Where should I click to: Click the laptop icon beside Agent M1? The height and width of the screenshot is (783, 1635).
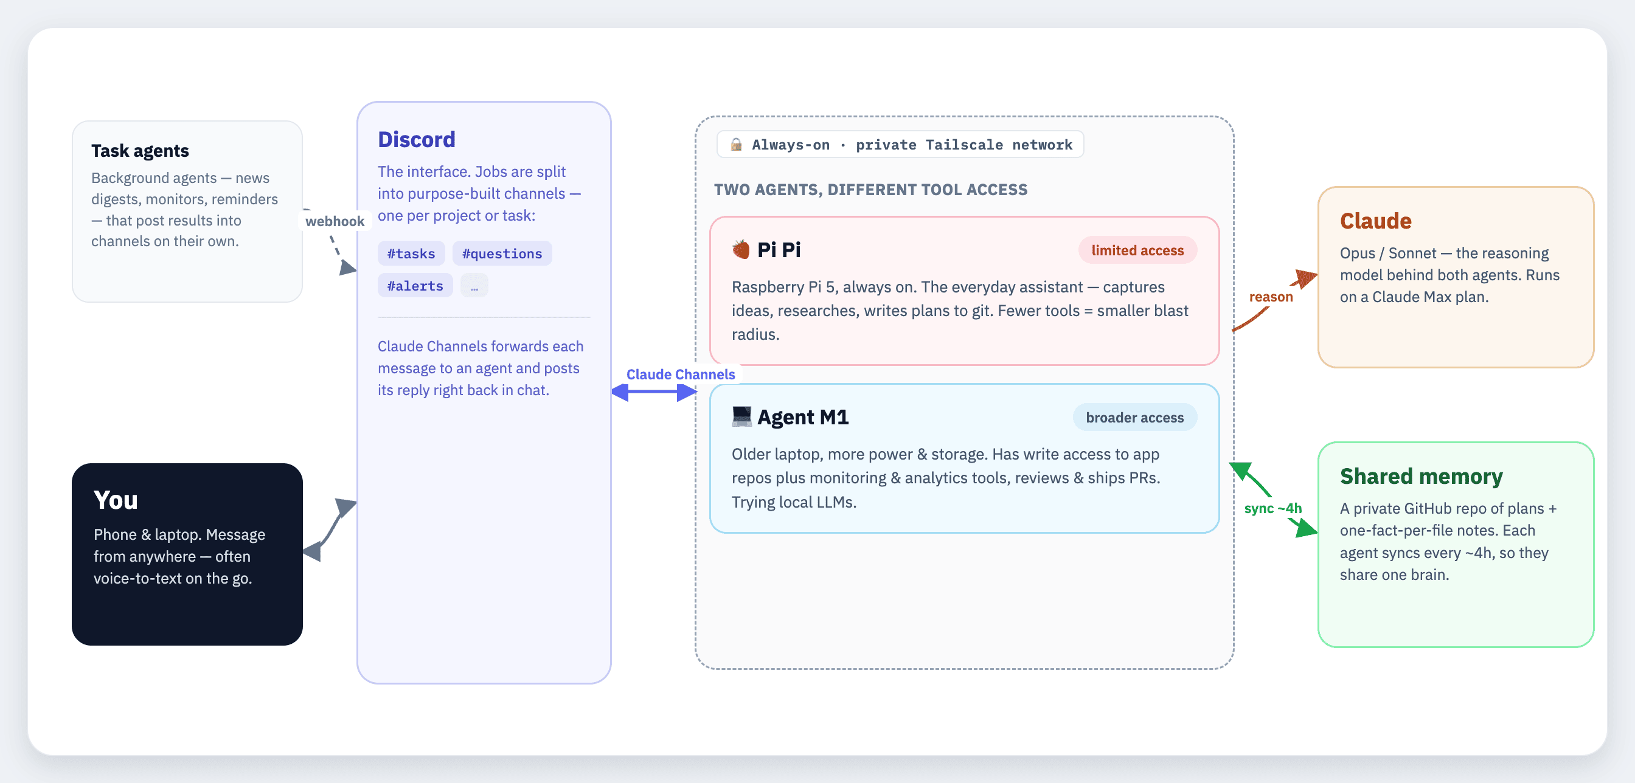(741, 417)
